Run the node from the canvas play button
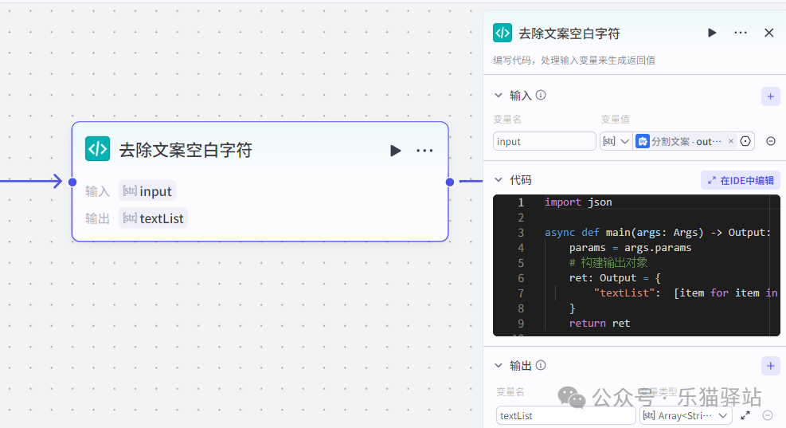Image resolution: width=786 pixels, height=428 pixels. 396,151
